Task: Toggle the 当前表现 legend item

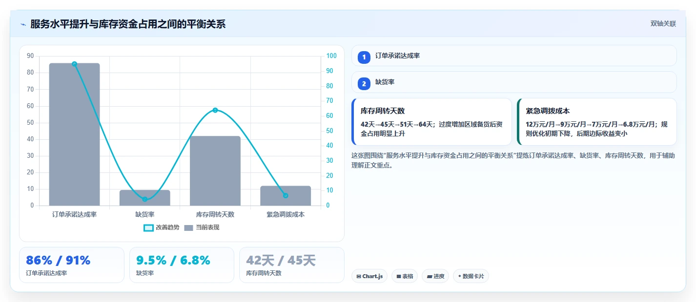Action: point(202,227)
